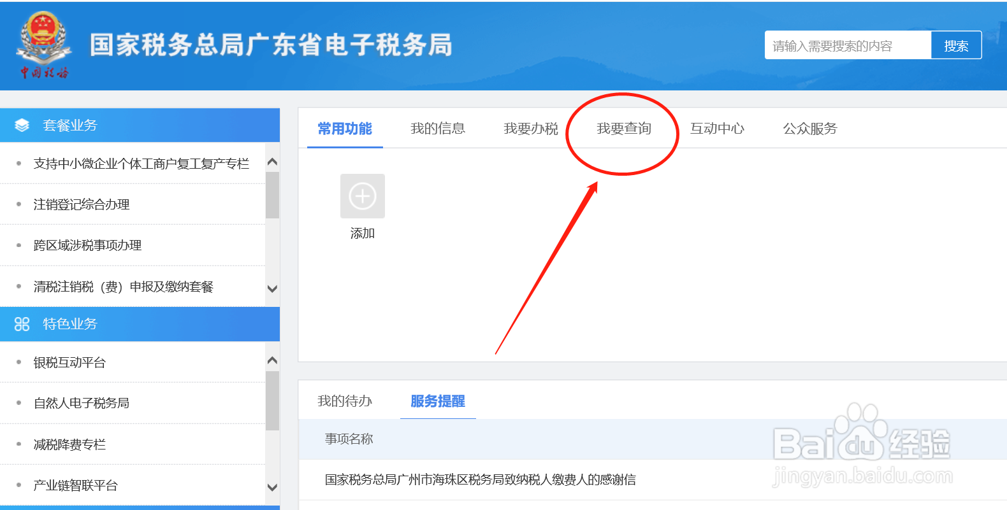Open 减税降费专栏
Image resolution: width=1007 pixels, height=510 pixels.
[x=69, y=444]
